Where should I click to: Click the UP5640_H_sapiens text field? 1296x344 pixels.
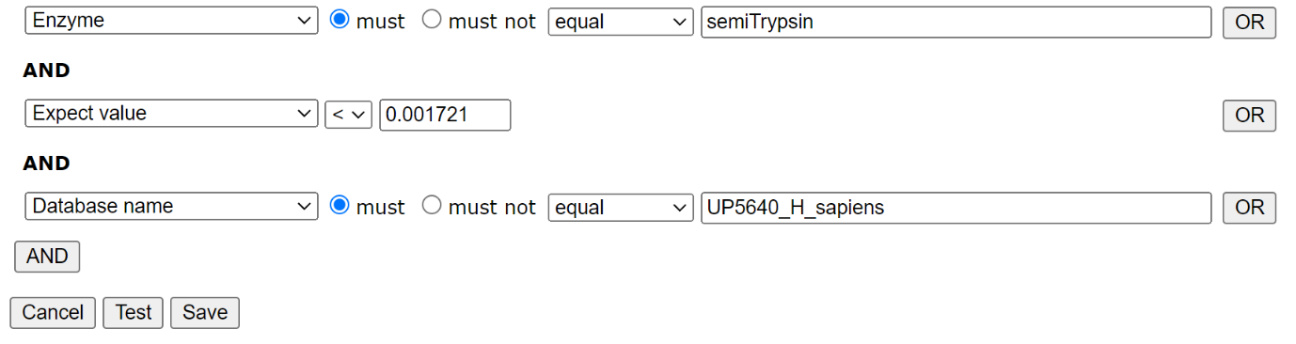(956, 207)
